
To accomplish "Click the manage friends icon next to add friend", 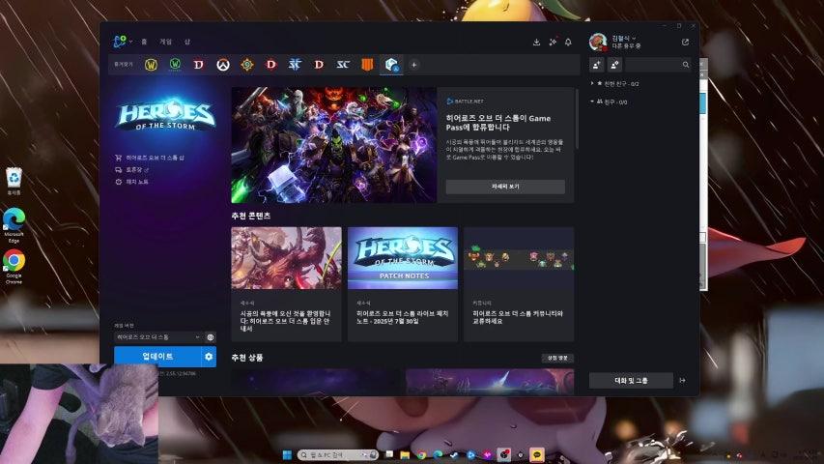I will pyautogui.click(x=614, y=65).
